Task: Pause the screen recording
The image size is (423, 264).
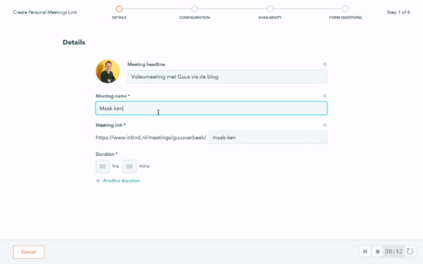Action: point(365,251)
